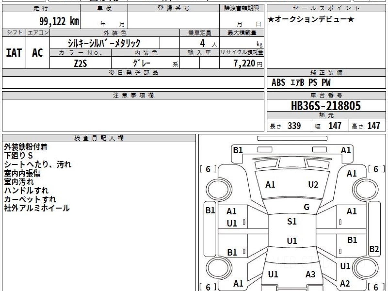Click the inspector note 外装鉄粉付着

(x=26, y=147)
